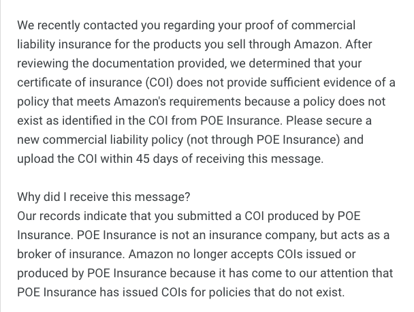Click the words "upload the COI"
Viewport: 414px width, 312px height.
56,159
